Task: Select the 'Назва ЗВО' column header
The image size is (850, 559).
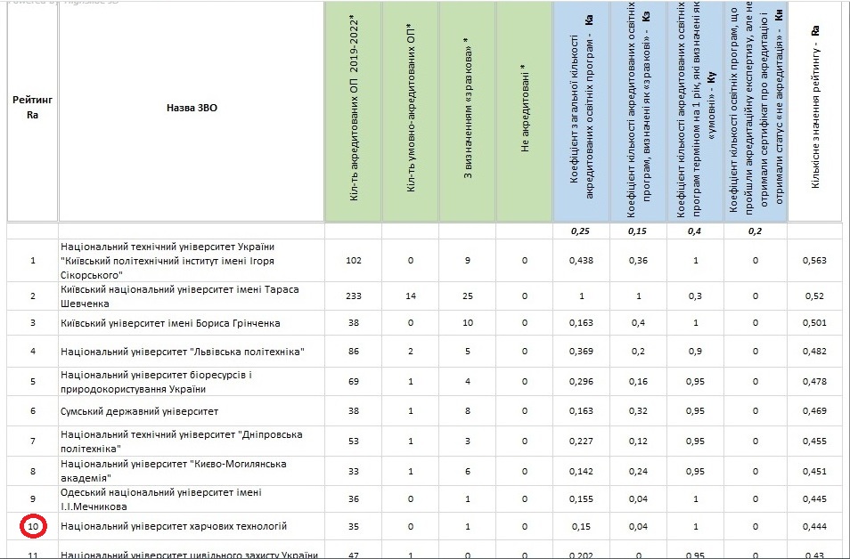Action: [x=192, y=108]
